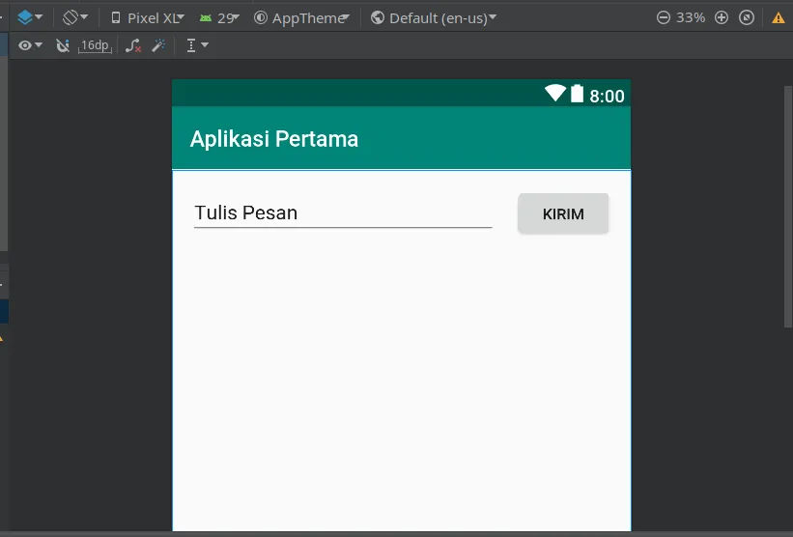793x537 pixels.
Task: Select the Pixel XL device dropdown
Action: click(147, 18)
